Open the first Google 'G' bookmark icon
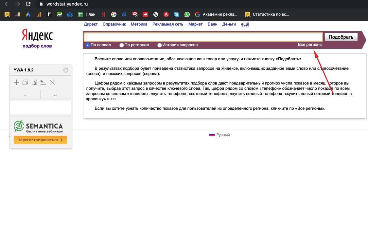Screen dimensions: 368x231 click(114, 14)
